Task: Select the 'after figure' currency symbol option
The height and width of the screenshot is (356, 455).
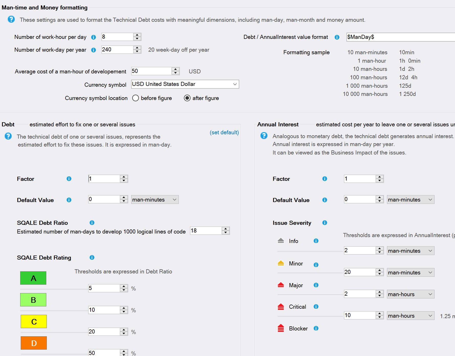Action: [x=187, y=98]
